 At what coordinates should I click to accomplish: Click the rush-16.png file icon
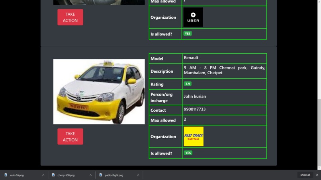[6, 175]
